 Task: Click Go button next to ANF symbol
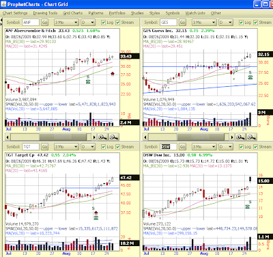(x=44, y=23)
